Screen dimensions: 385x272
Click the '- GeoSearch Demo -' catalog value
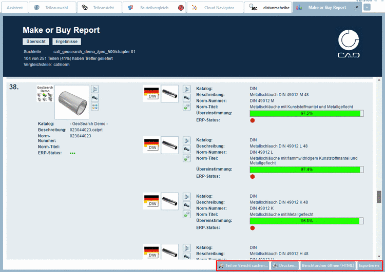89,124
